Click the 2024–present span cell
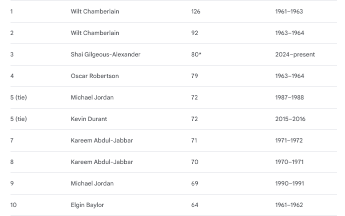The image size is (345, 216). pos(295,54)
